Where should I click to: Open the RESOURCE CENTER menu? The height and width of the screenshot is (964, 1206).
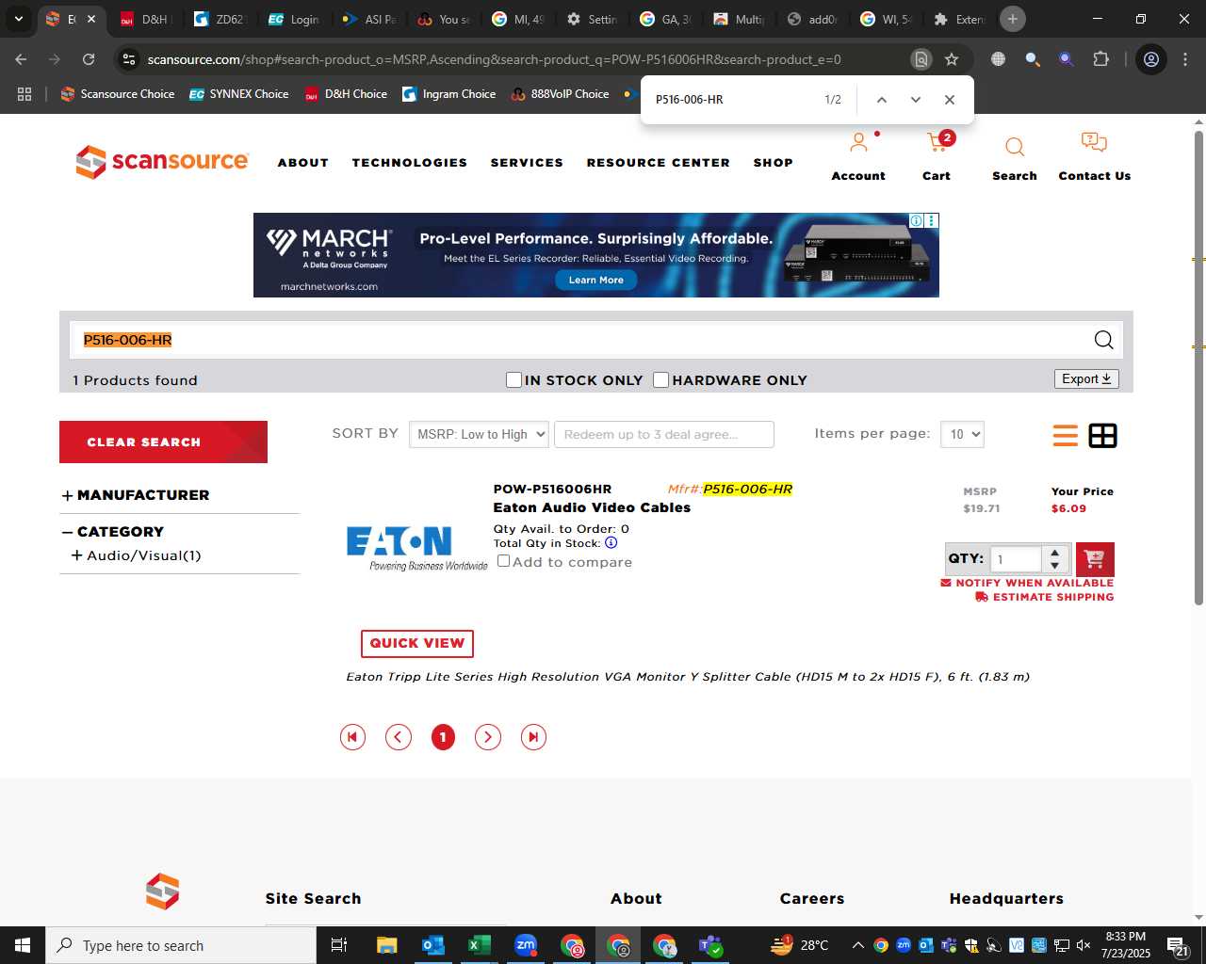click(x=659, y=163)
